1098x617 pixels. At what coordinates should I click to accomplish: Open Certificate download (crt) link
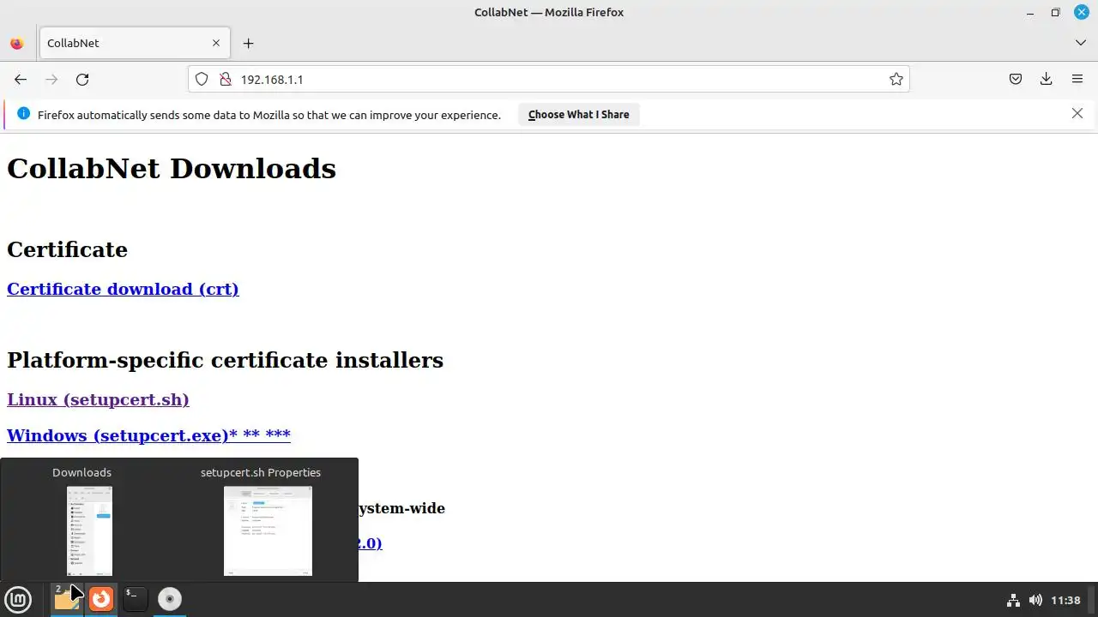[x=123, y=289]
